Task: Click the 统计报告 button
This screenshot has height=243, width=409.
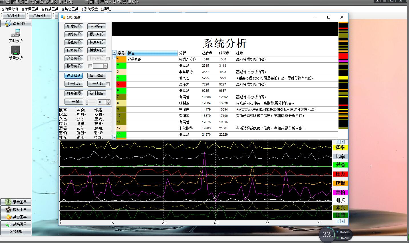Action: coord(96,93)
